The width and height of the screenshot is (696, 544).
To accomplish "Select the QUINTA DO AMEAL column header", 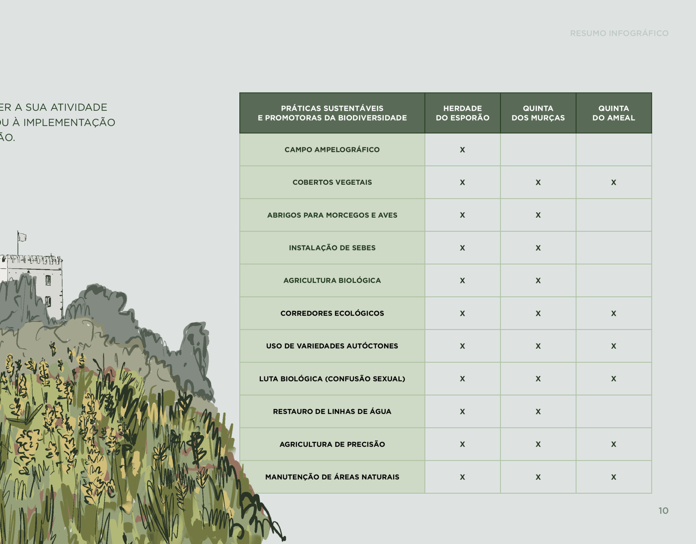I will tap(614, 113).
